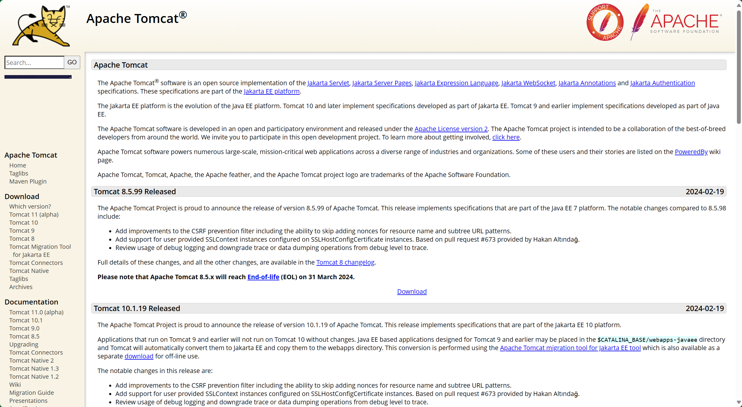Viewport: 742px width, 407px height.
Task: Click the centered Download link for 8.5.99
Action: (x=412, y=291)
